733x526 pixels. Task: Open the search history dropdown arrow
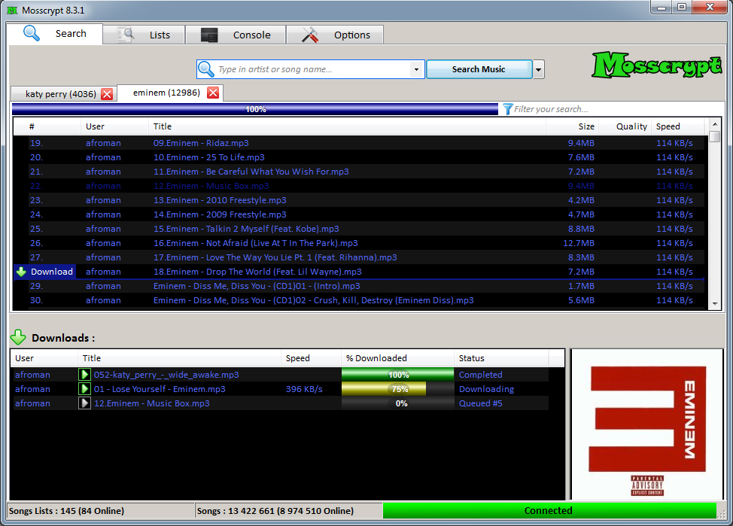pyautogui.click(x=416, y=69)
